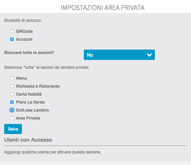Uncheck the Account unlock checkbox

coord(12,39)
